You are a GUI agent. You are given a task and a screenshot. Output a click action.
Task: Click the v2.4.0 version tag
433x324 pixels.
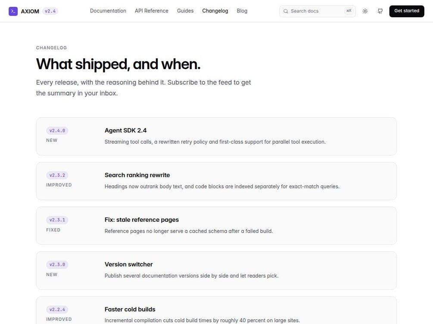[57, 131]
